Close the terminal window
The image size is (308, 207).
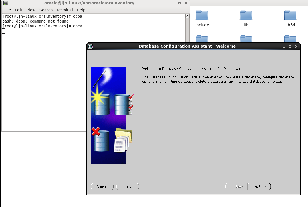[186, 3]
